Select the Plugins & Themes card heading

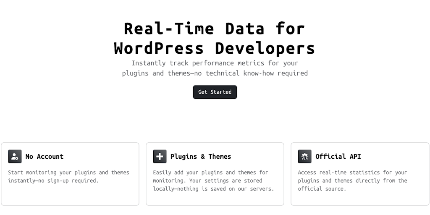[201, 157]
